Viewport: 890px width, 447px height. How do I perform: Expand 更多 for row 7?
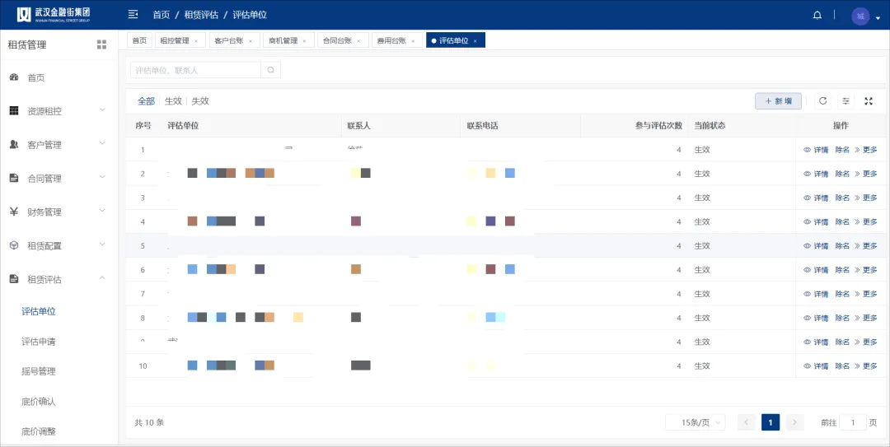click(x=866, y=294)
